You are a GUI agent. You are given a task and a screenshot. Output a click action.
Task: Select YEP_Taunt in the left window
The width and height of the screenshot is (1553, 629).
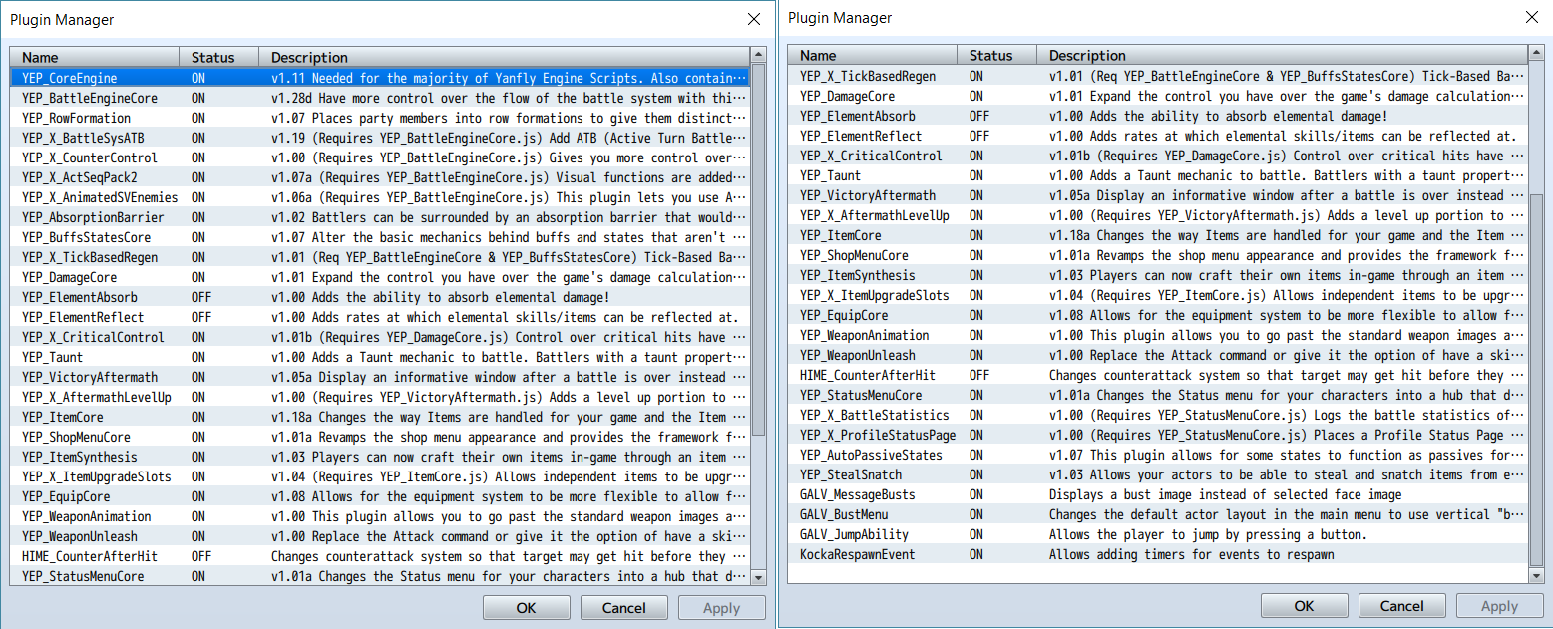(x=380, y=357)
